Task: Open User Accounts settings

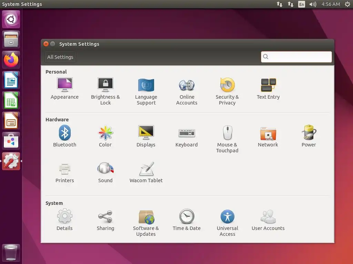Action: coord(268,220)
